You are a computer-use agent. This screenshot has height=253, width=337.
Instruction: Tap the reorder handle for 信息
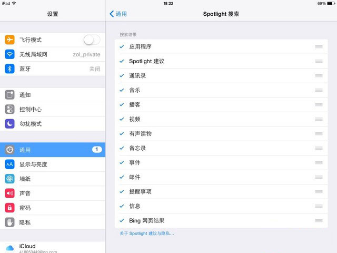tap(319, 206)
